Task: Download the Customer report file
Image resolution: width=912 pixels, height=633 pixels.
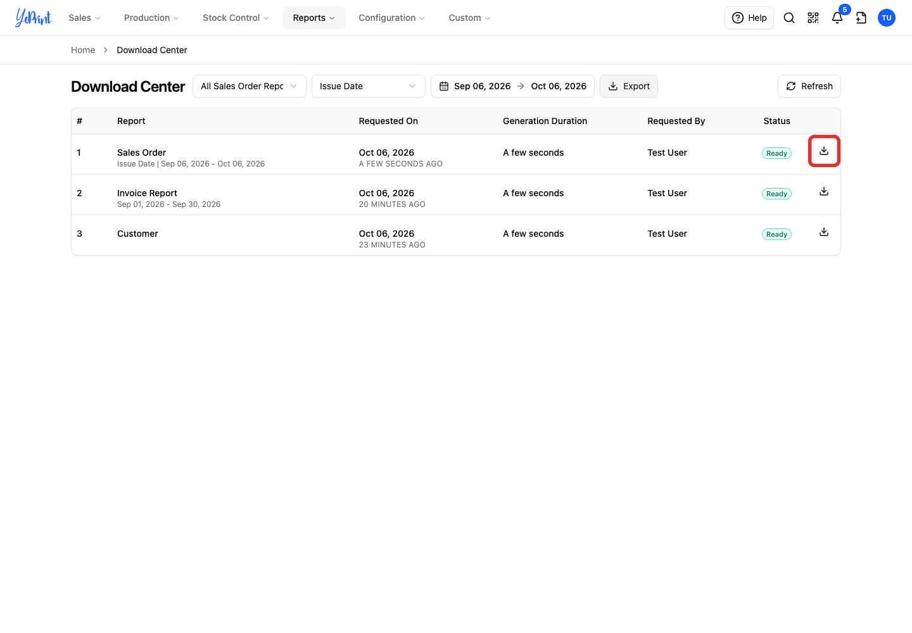Action: pos(824,232)
